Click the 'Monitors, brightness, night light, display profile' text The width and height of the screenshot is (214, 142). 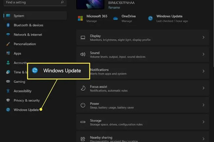pyautogui.click(x=120, y=40)
